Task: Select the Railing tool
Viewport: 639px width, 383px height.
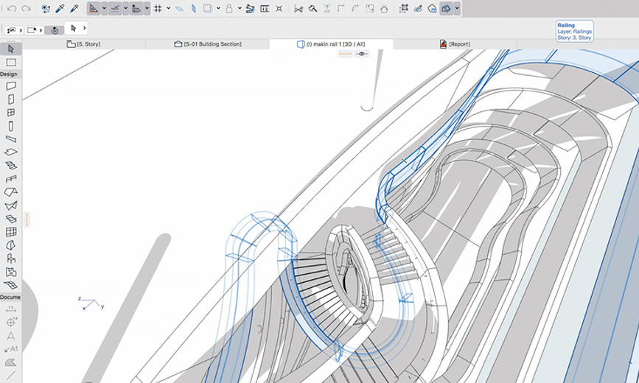Action: [x=10, y=179]
